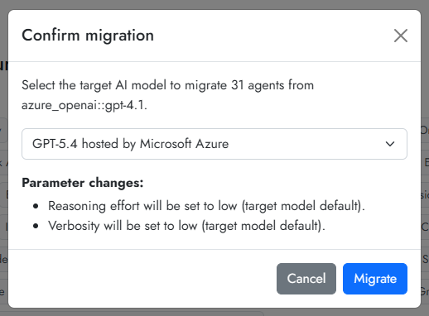This screenshot has height=316, width=429.
Task: Click the Select the target AI model sentence
Action: point(167,95)
